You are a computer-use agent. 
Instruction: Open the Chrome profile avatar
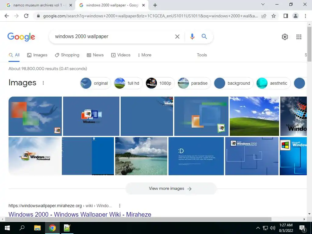click(296, 16)
